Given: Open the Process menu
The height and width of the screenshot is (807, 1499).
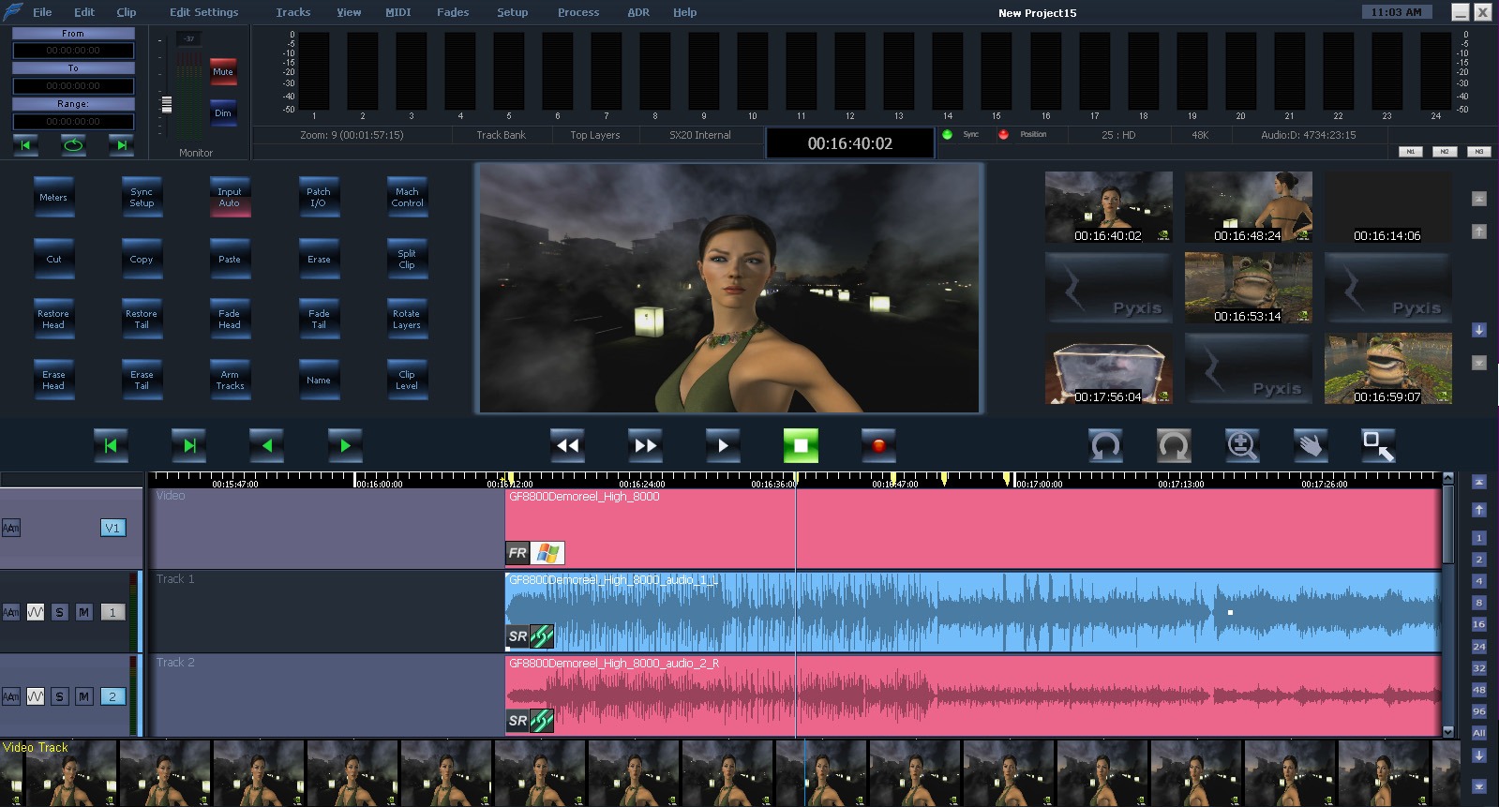Looking at the screenshot, I should click(x=578, y=12).
